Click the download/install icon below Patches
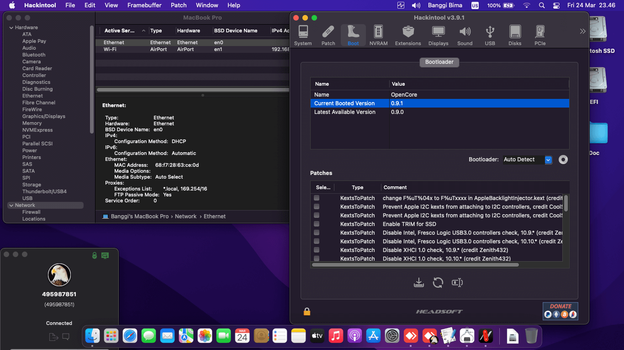624x350 pixels. pyautogui.click(x=419, y=283)
